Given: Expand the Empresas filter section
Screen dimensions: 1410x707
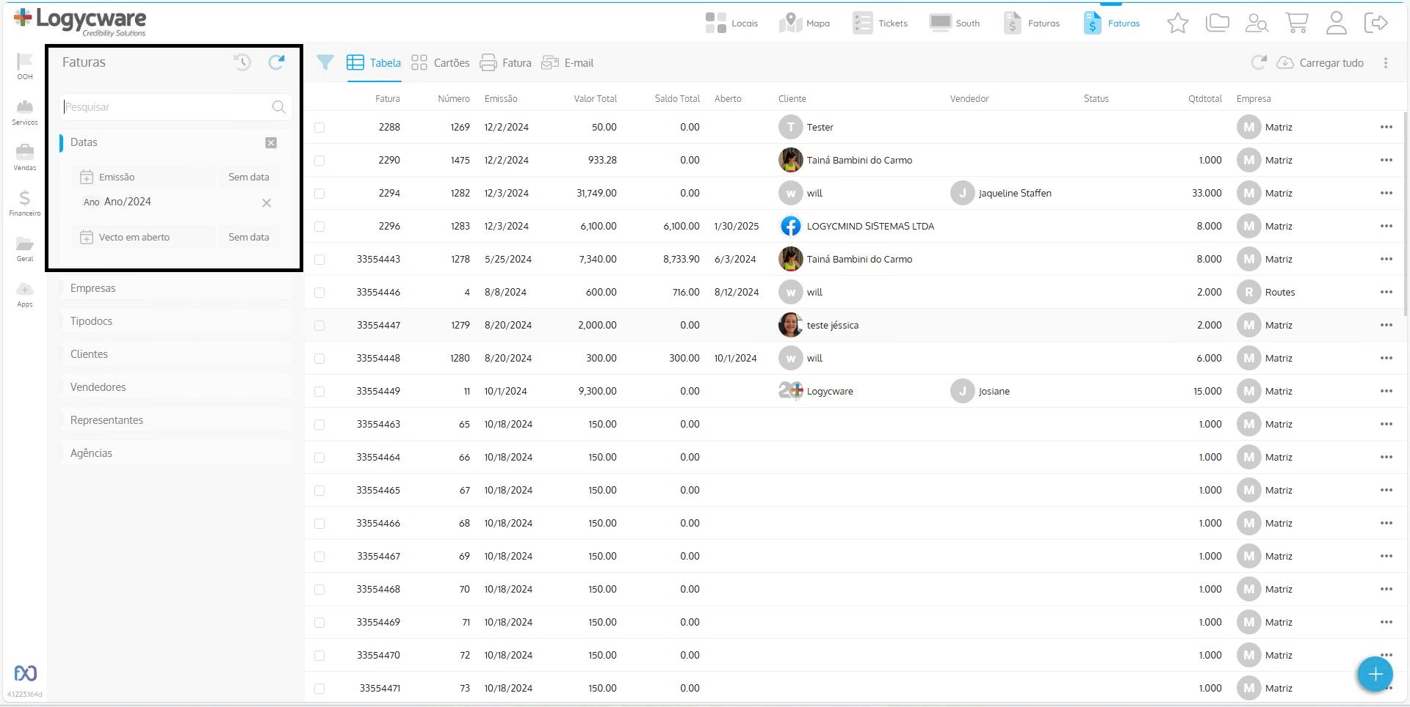Looking at the screenshot, I should click(x=93, y=288).
